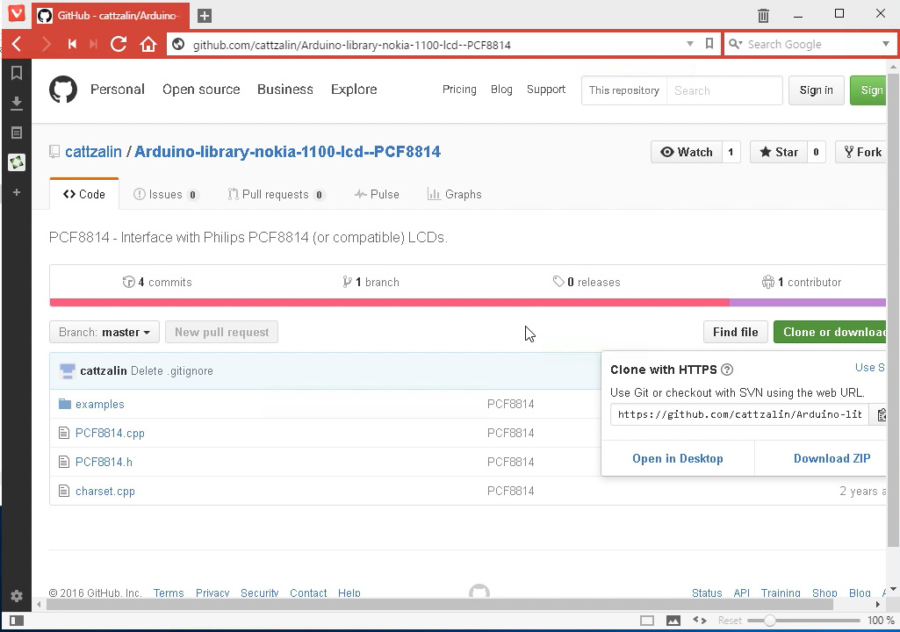Open the closed tabs trash icon

pyautogui.click(x=763, y=16)
